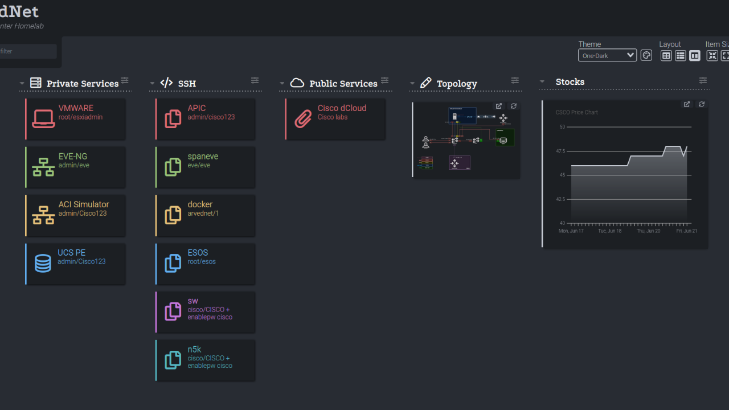Click the ESOS copy icon
Image resolution: width=729 pixels, height=410 pixels.
tap(173, 263)
